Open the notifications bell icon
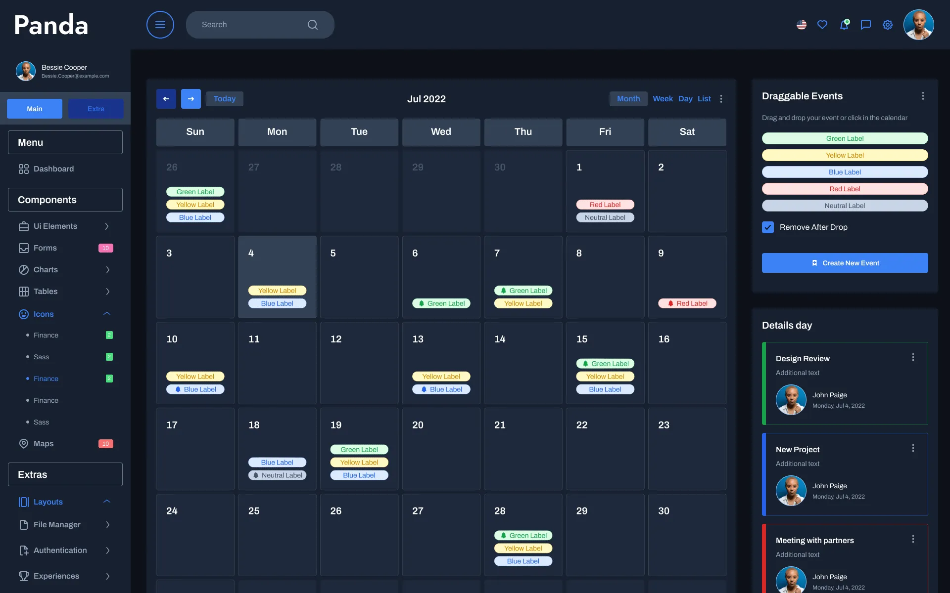This screenshot has height=593, width=950. tap(844, 24)
